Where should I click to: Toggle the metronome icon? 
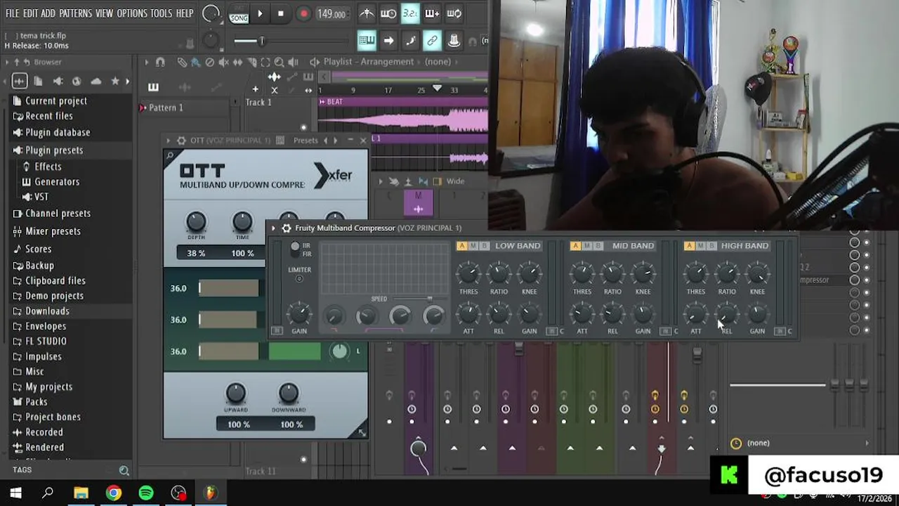367,13
